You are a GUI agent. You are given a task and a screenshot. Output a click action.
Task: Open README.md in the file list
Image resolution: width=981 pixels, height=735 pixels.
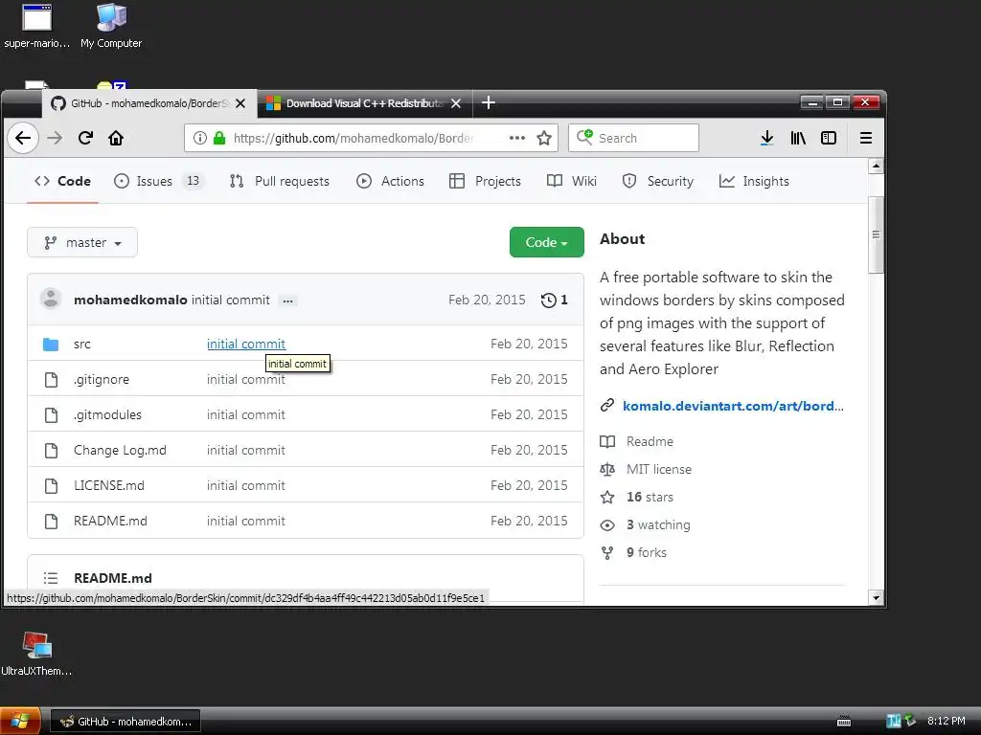tap(110, 522)
